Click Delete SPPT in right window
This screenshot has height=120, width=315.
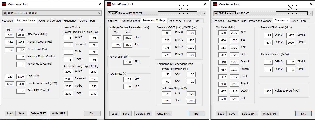click(249, 114)
